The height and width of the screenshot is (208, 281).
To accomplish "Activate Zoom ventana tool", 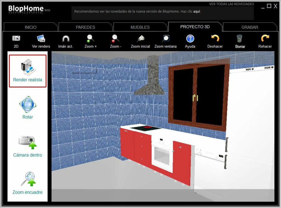I will [165, 39].
